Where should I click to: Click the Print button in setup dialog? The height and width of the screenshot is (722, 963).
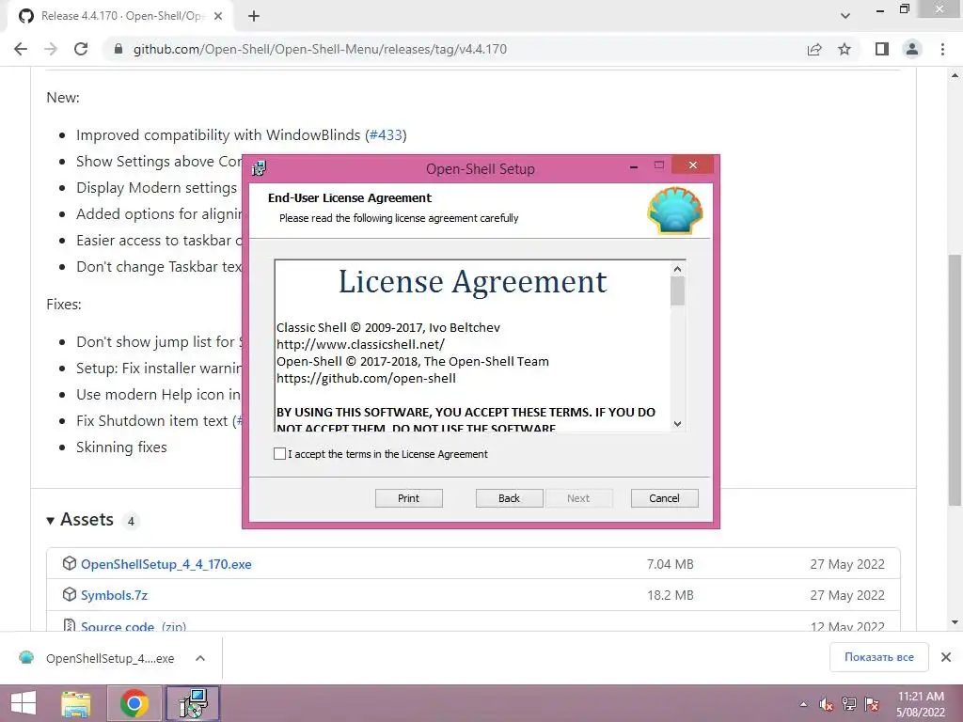pos(408,498)
